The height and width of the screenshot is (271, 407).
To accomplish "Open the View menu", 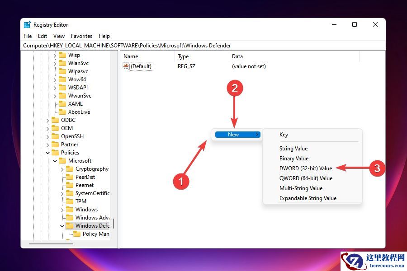I will [x=59, y=36].
